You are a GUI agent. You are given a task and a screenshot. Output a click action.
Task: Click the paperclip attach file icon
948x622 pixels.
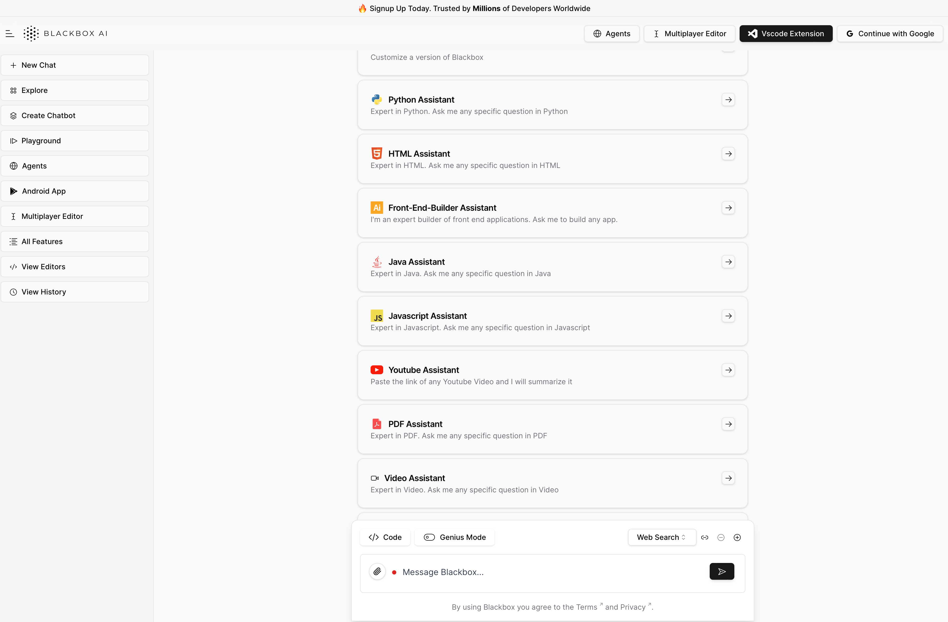[377, 572]
